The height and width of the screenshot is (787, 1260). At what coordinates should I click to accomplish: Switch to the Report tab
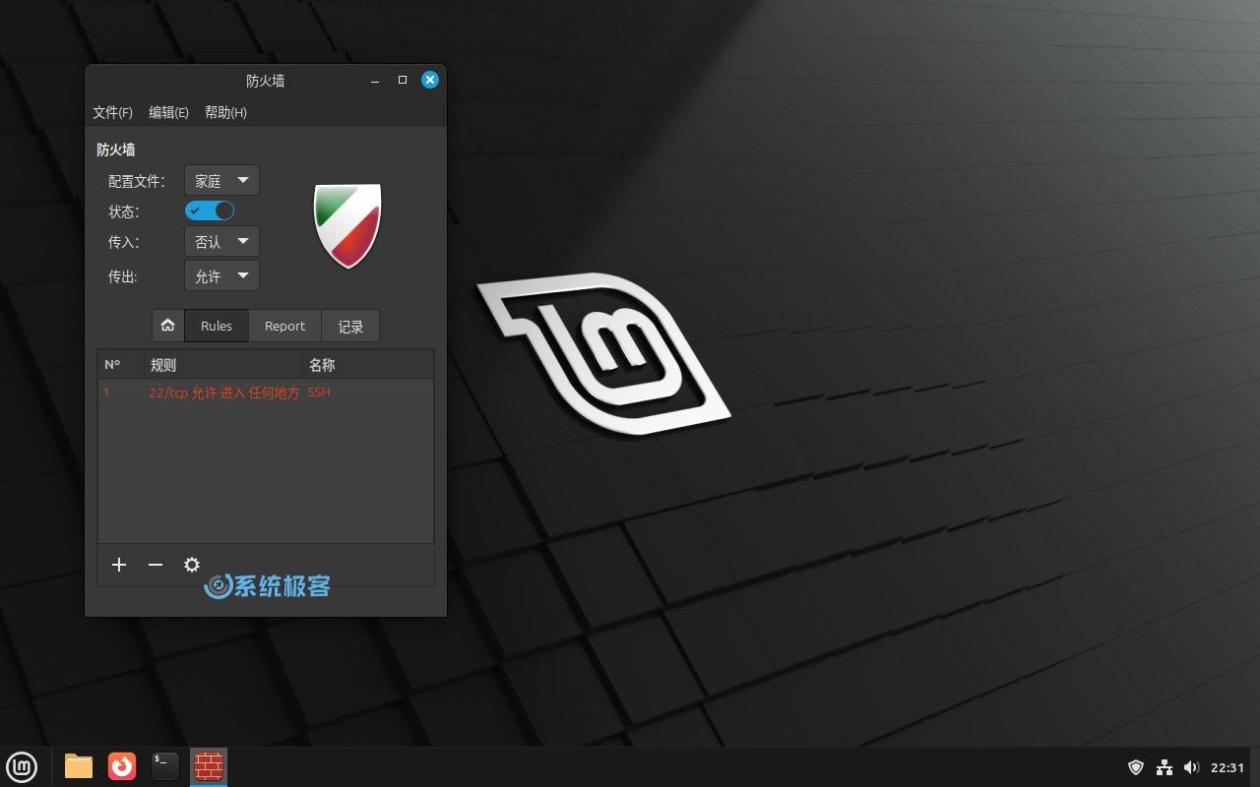284,326
